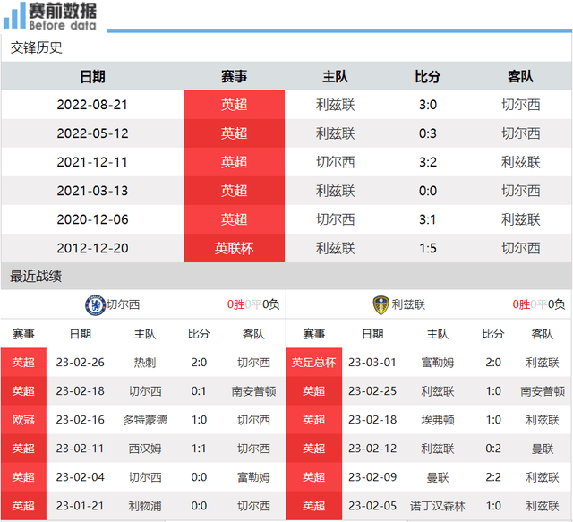The image size is (573, 522).
Task: Select the 1:5 score
Action: [x=428, y=248]
